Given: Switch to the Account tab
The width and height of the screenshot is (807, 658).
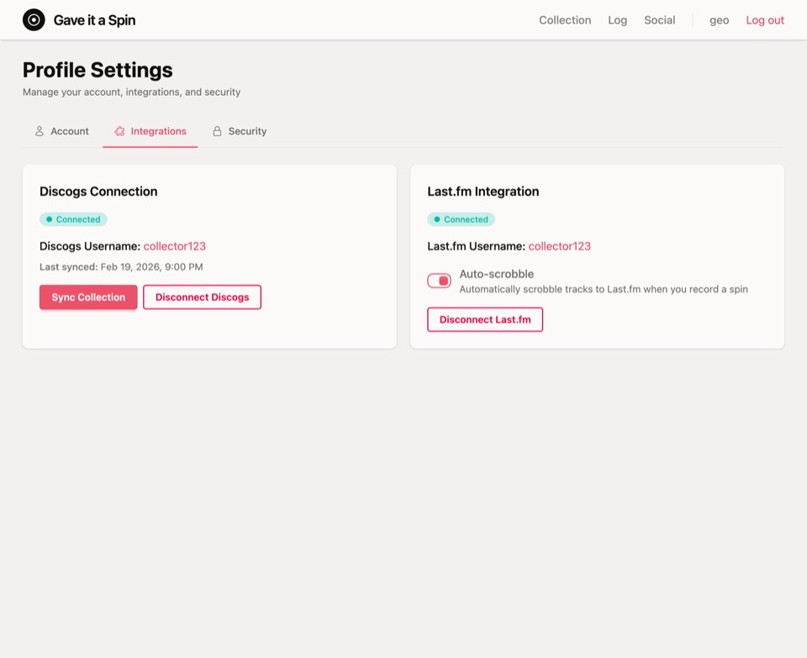Looking at the screenshot, I should click(68, 131).
